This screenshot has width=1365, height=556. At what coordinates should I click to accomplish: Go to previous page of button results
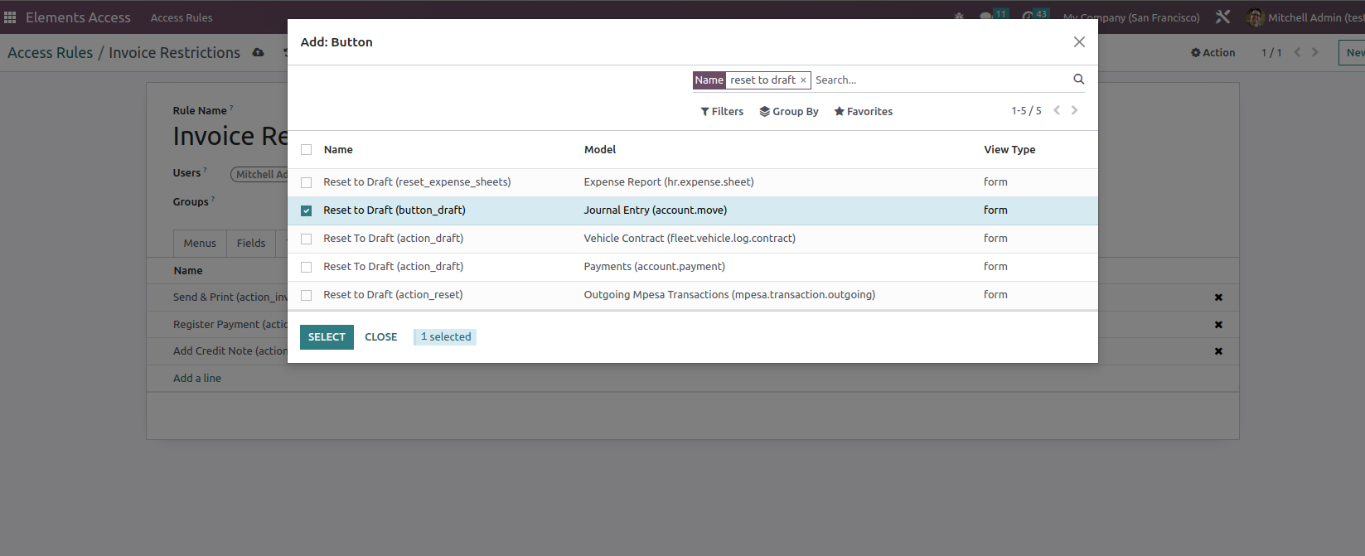[x=1057, y=110]
